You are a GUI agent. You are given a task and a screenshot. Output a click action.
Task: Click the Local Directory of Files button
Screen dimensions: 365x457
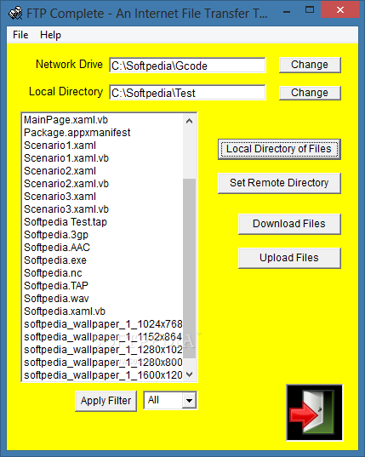click(x=279, y=149)
